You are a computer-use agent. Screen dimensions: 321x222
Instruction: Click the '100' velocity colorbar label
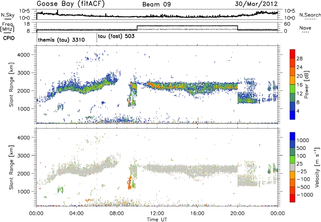click(x=301, y=156)
